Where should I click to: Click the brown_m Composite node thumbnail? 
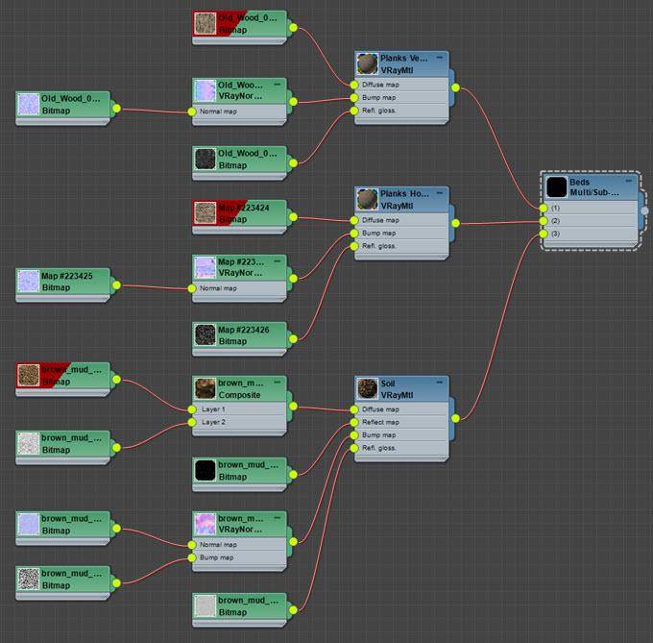point(205,388)
